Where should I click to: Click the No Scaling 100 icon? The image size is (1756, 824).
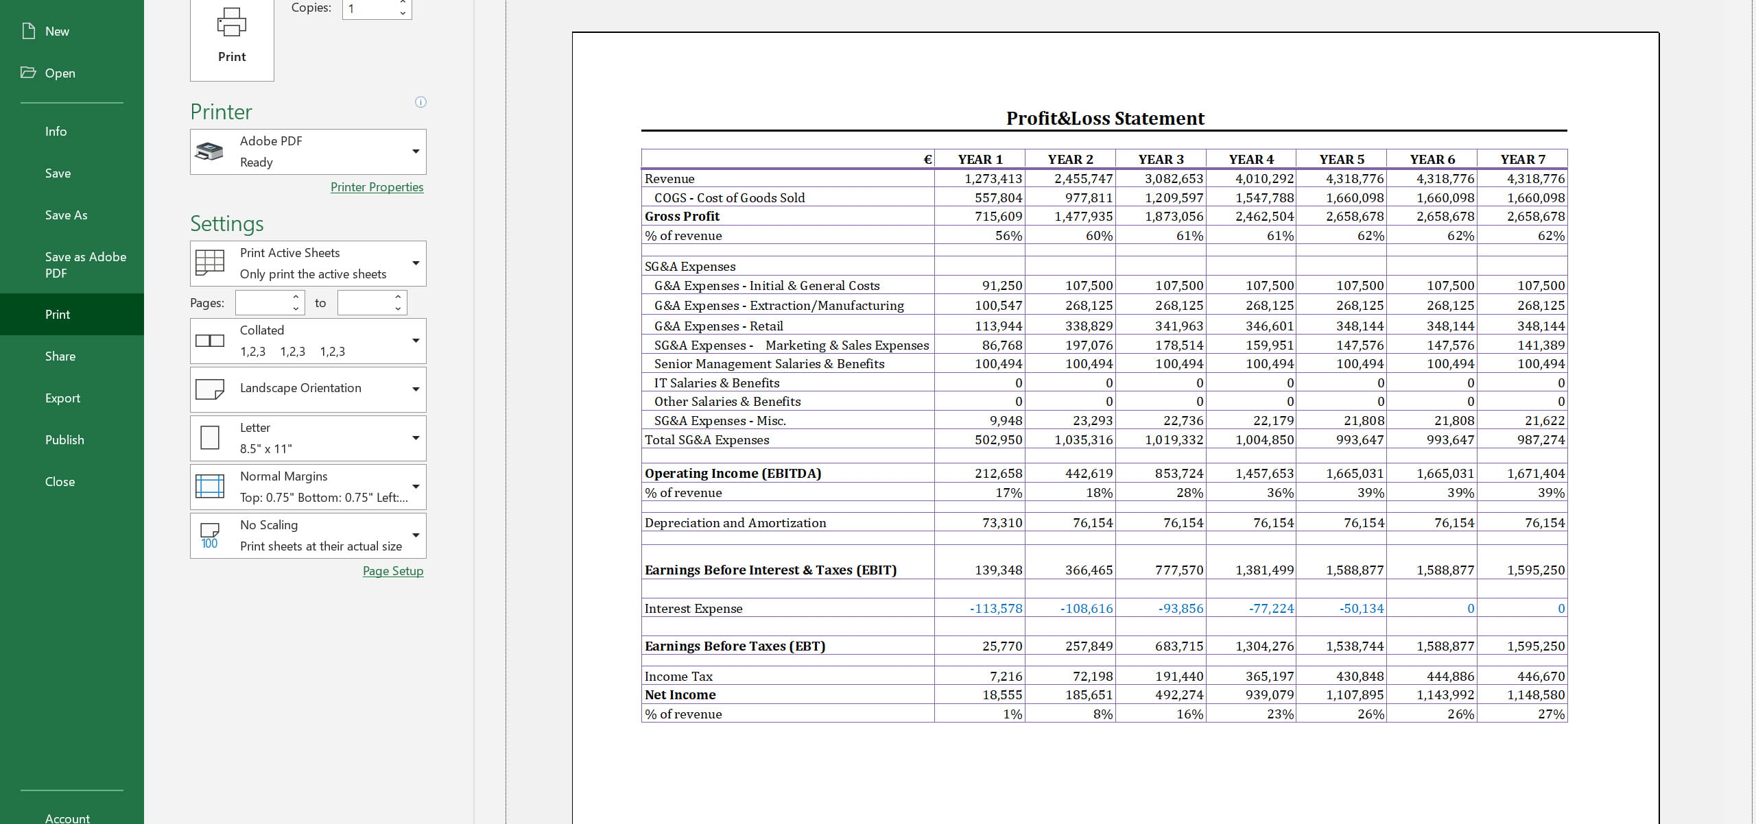click(209, 535)
